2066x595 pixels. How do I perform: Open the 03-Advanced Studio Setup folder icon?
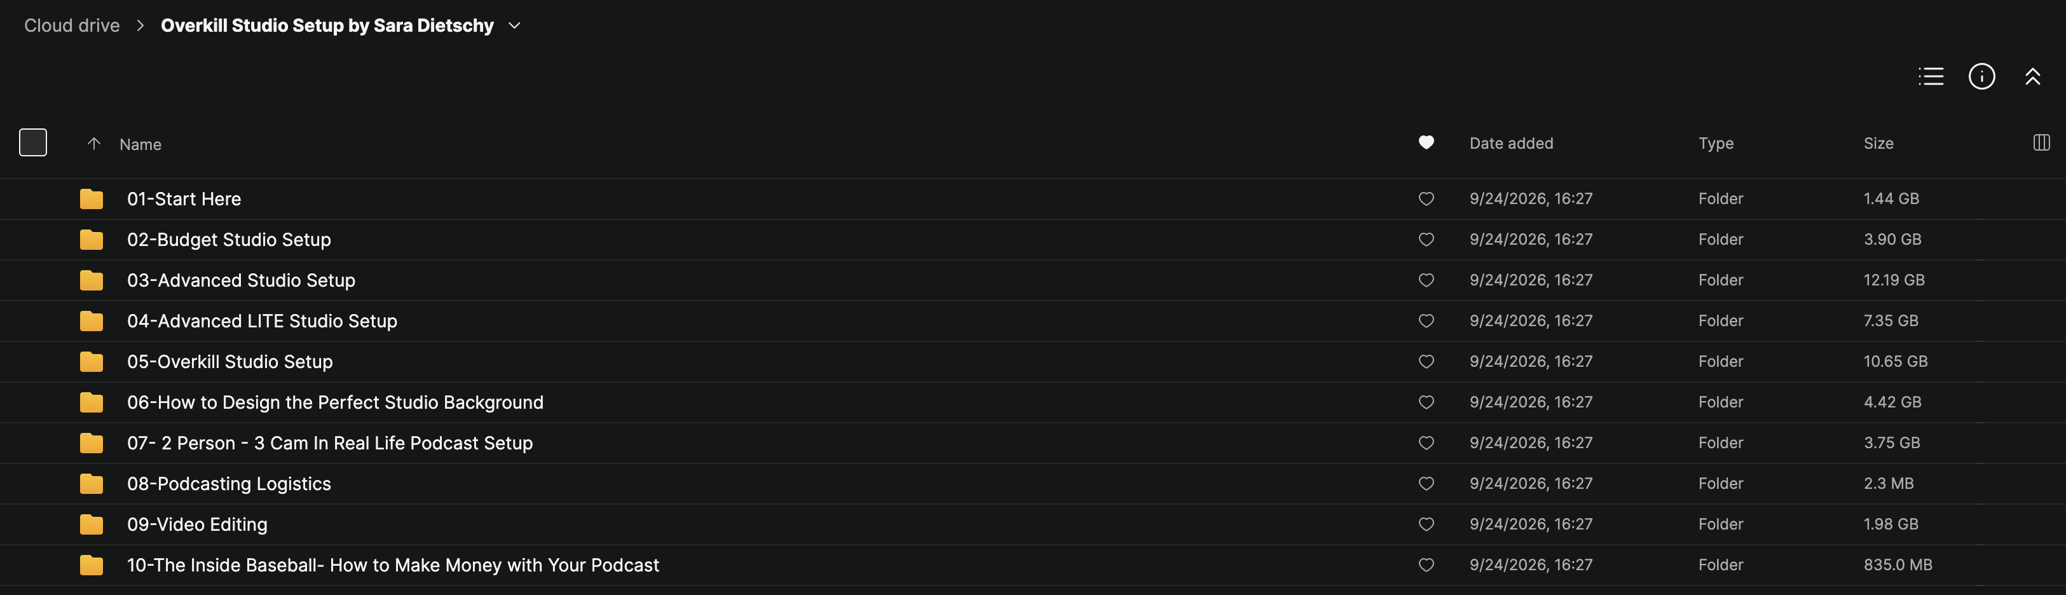pos(92,280)
